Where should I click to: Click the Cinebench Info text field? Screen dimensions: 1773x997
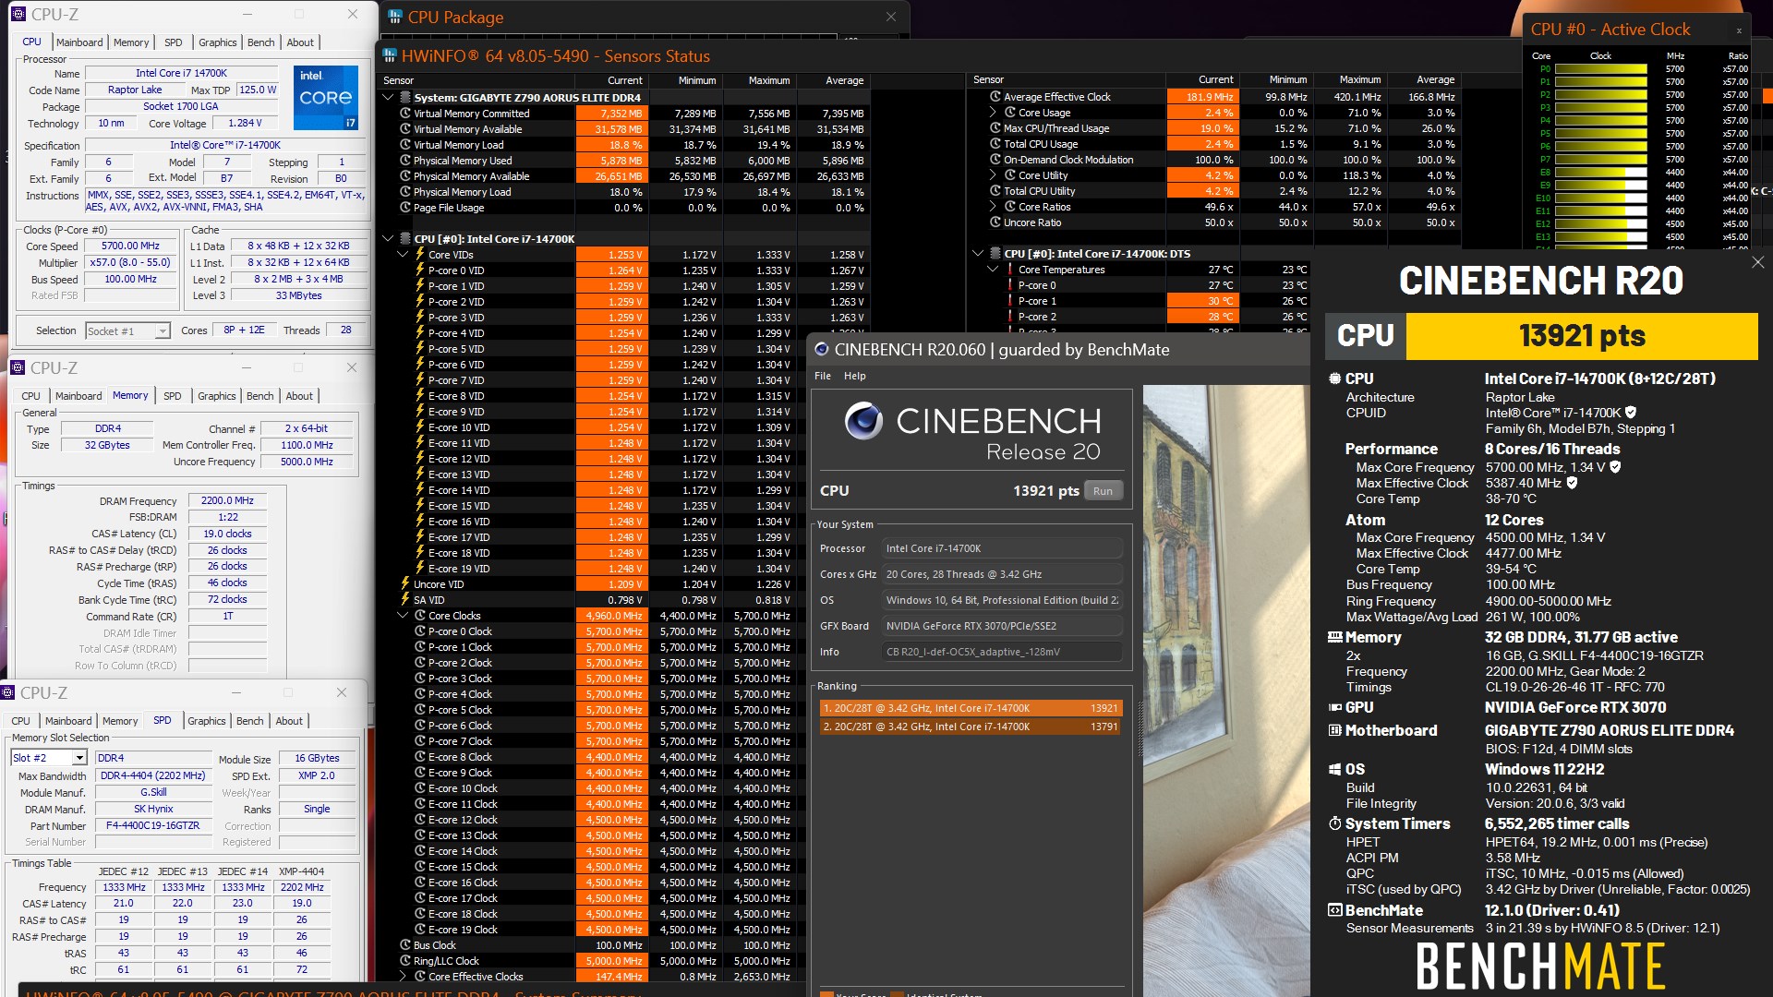tap(1002, 652)
